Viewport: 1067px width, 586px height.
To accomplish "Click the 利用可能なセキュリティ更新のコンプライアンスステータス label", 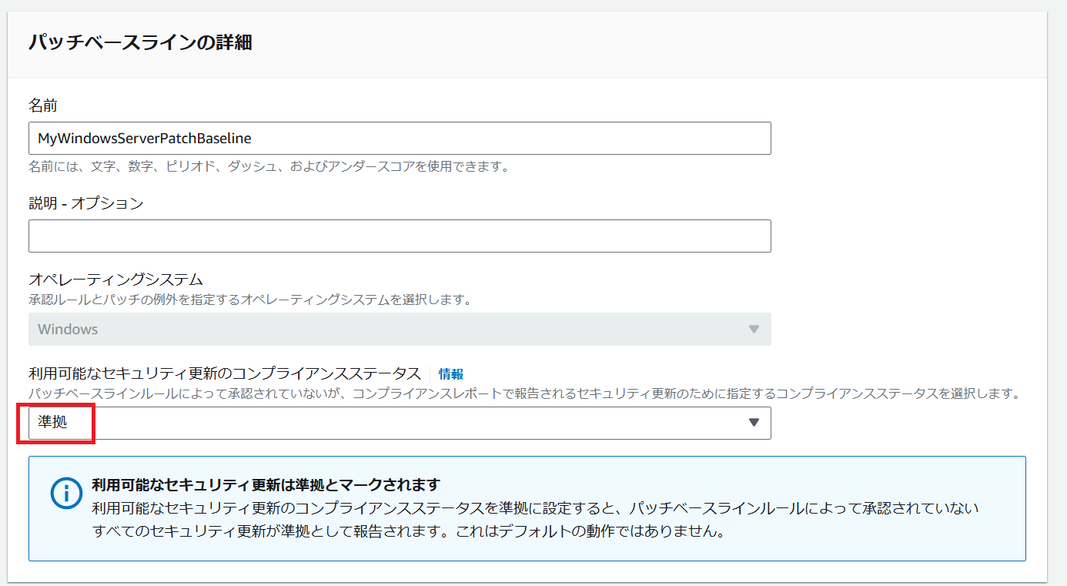I will [x=225, y=374].
